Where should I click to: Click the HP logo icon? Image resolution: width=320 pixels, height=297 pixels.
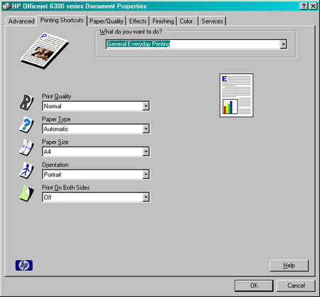(x=24, y=265)
